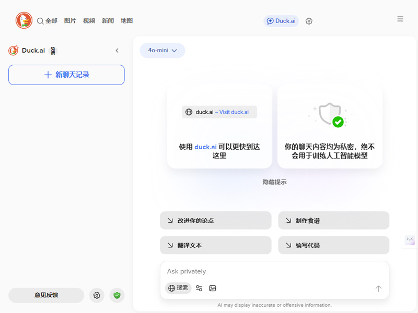Click the Ask privately input field

click(274, 271)
